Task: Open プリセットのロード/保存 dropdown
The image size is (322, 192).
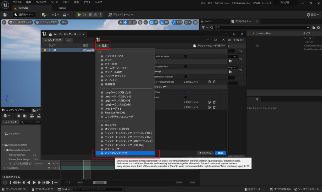Action: coord(209,46)
